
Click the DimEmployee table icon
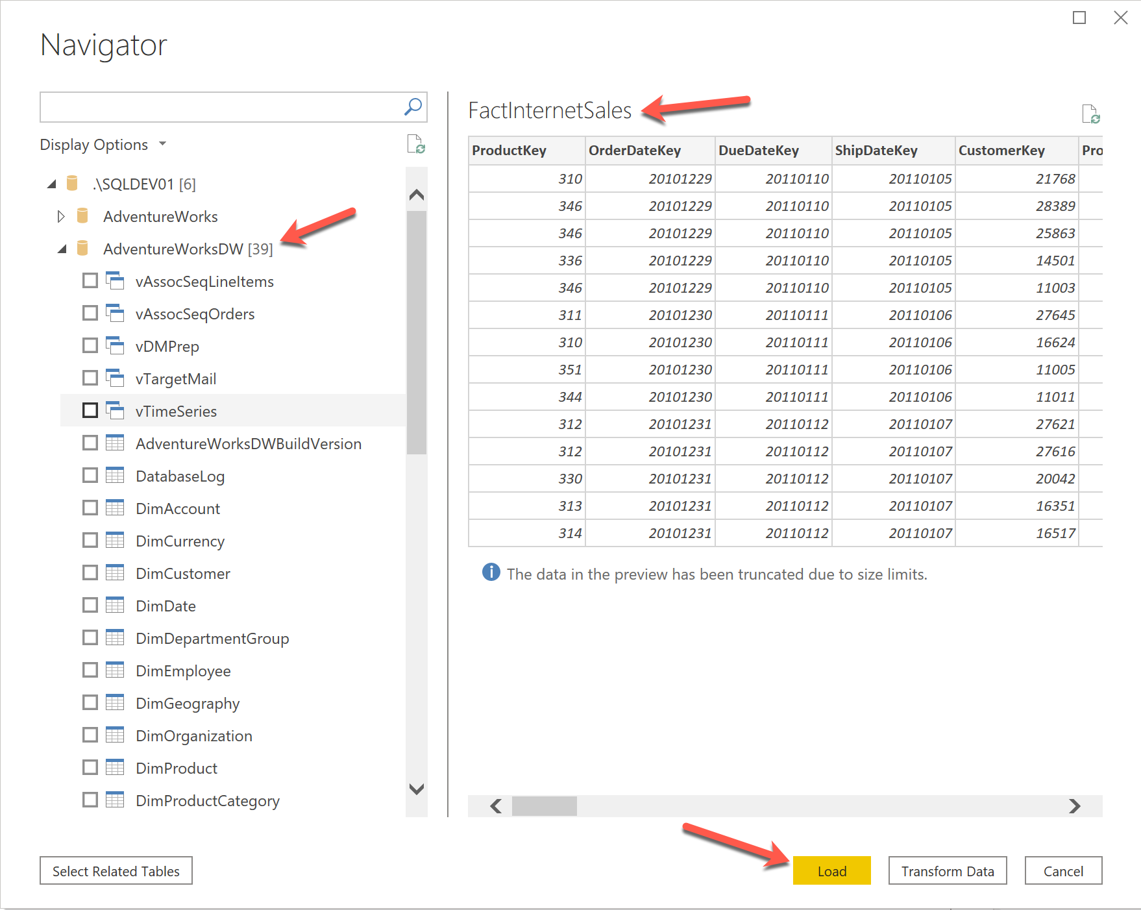115,670
